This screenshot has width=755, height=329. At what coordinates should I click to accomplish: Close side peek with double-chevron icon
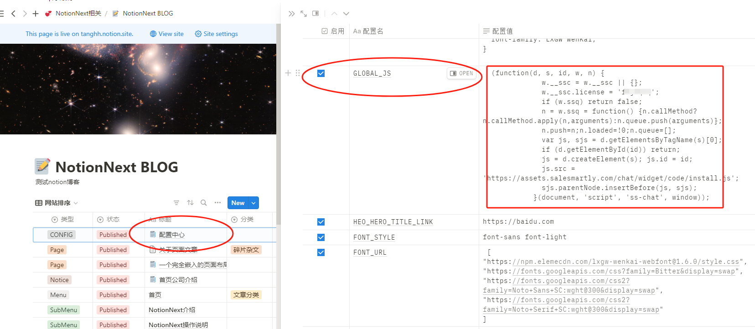click(292, 14)
